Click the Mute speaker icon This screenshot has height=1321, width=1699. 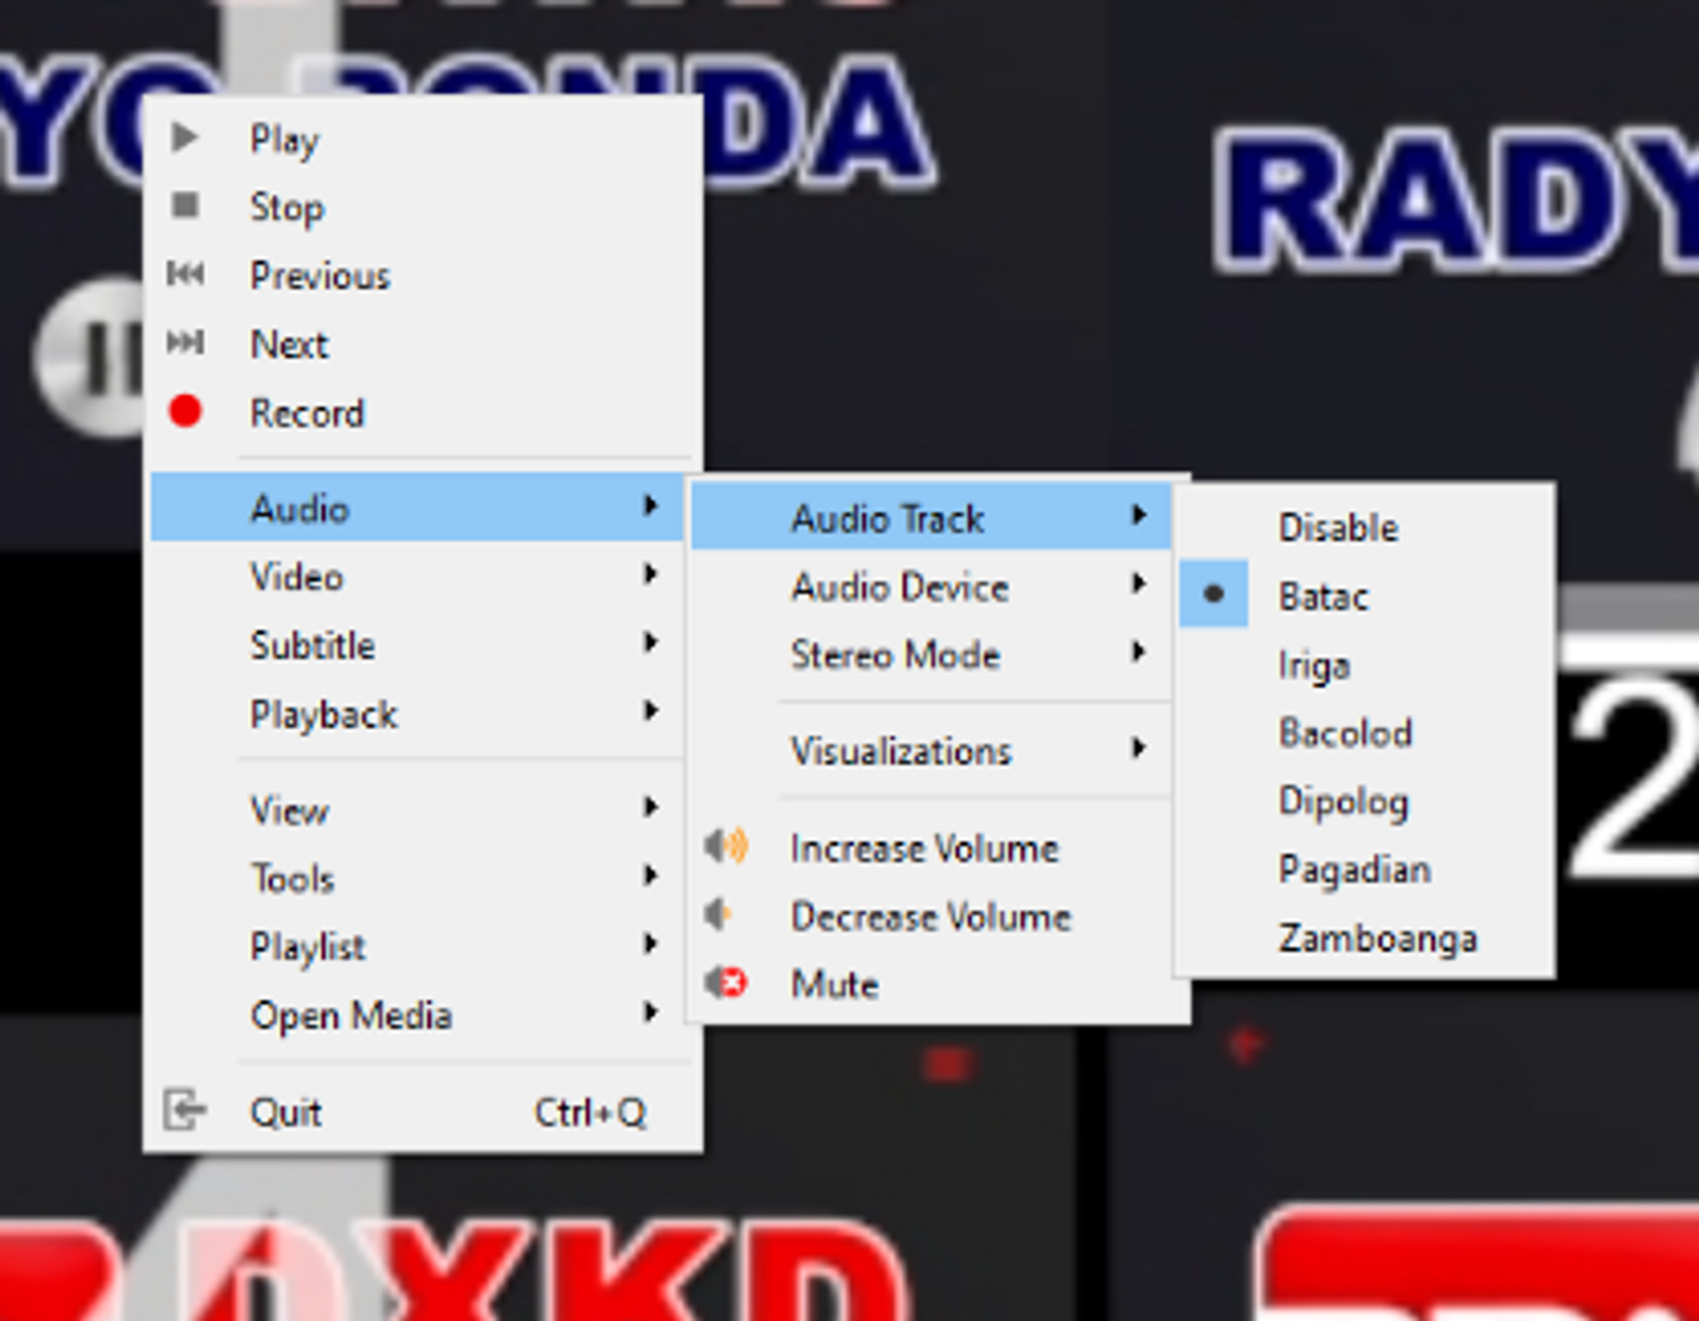coord(725,984)
